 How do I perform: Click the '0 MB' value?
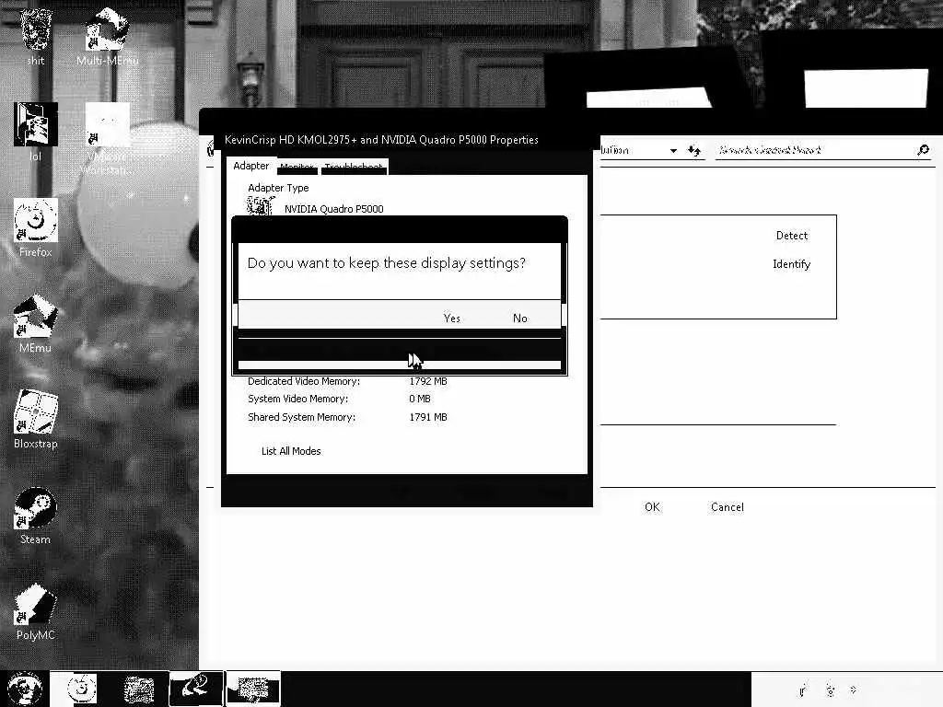click(420, 399)
